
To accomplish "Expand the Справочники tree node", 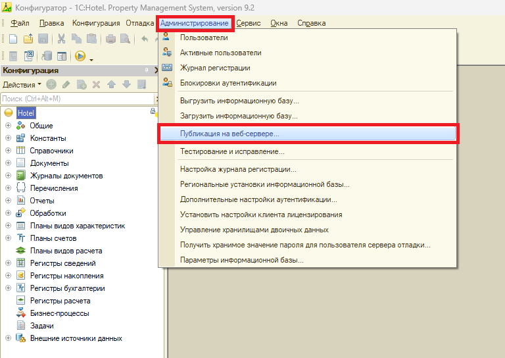I will click(x=9, y=151).
